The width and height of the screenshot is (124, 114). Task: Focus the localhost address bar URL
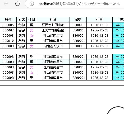79,4
